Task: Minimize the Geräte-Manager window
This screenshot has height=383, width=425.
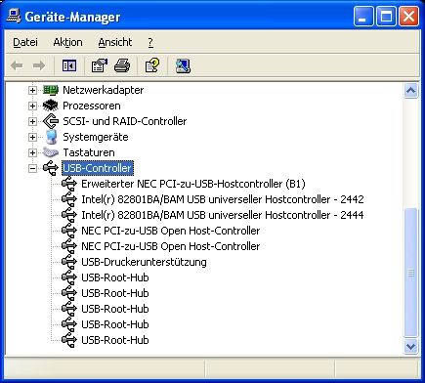Action: [363, 16]
